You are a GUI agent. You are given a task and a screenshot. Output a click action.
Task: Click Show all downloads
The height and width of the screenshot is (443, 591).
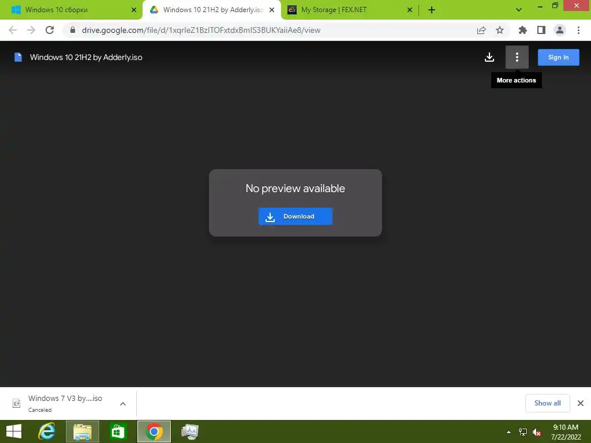tap(547, 403)
